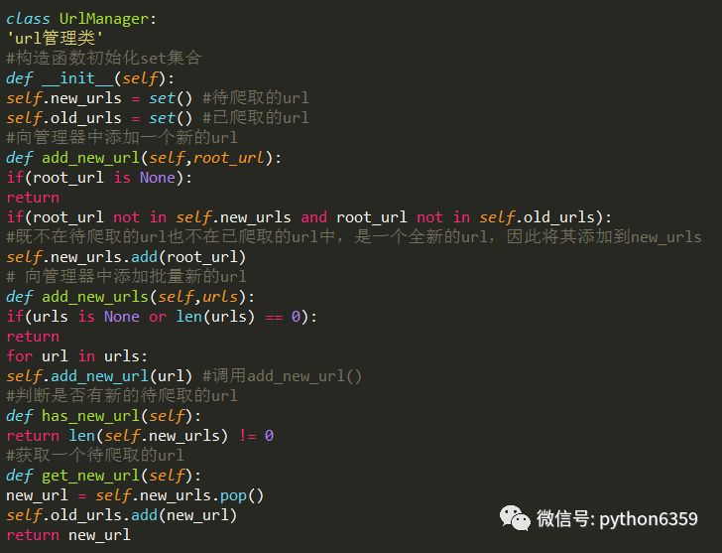Click the comment '# 向管理器中添加批量新的url'
Screen dimensions: 722x553
(126, 276)
